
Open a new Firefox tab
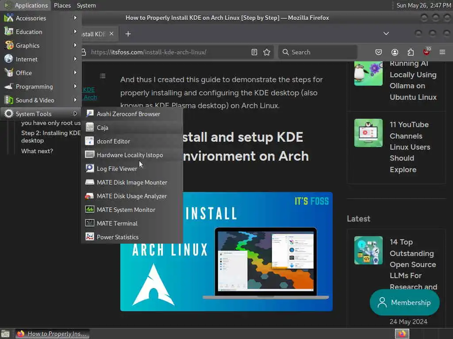point(128,34)
